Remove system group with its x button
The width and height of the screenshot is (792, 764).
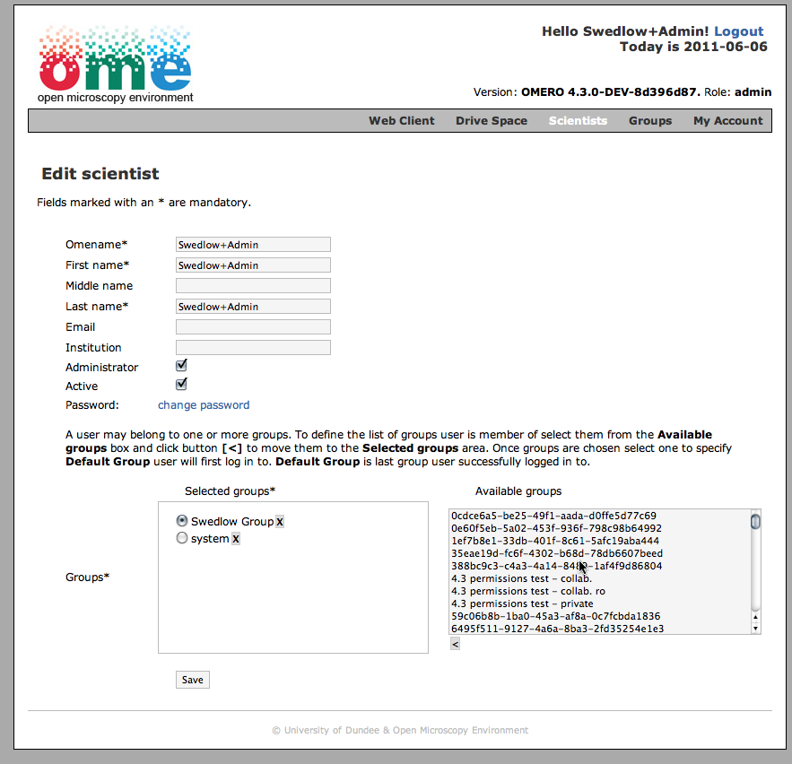click(236, 539)
